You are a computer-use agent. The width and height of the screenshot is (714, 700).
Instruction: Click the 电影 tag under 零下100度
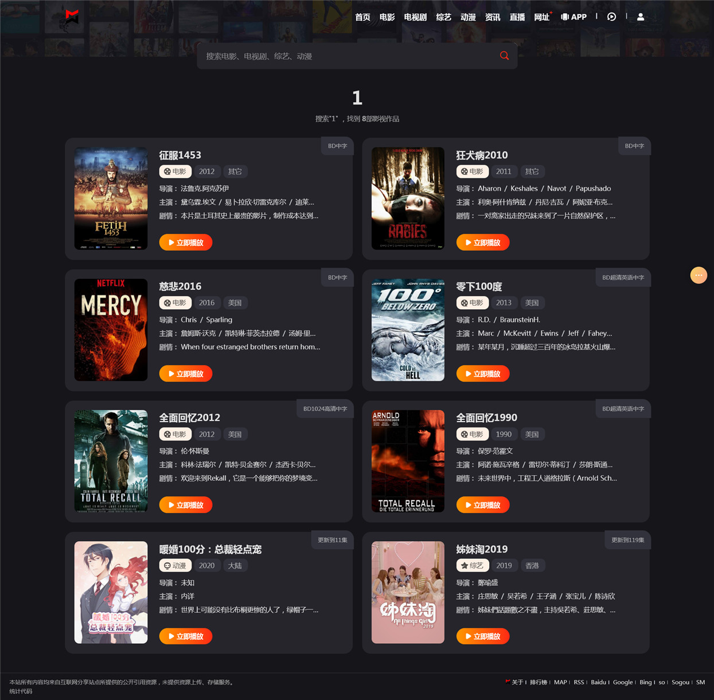point(473,303)
